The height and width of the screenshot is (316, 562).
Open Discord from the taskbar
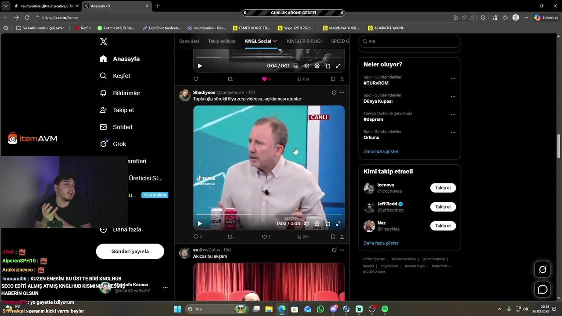pos(334,309)
